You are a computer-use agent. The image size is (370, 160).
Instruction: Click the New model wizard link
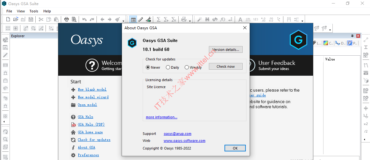[93, 97]
